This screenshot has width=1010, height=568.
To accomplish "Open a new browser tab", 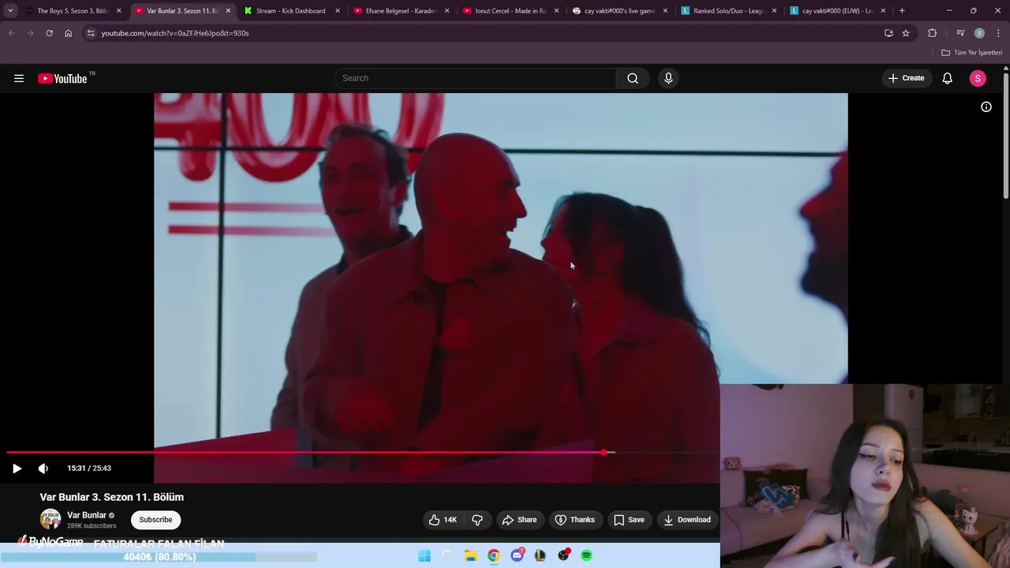I will click(x=902, y=11).
